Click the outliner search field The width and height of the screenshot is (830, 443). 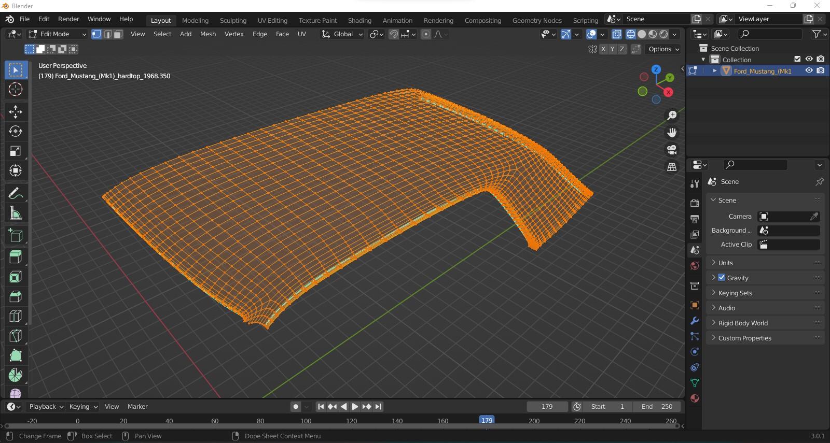point(770,34)
